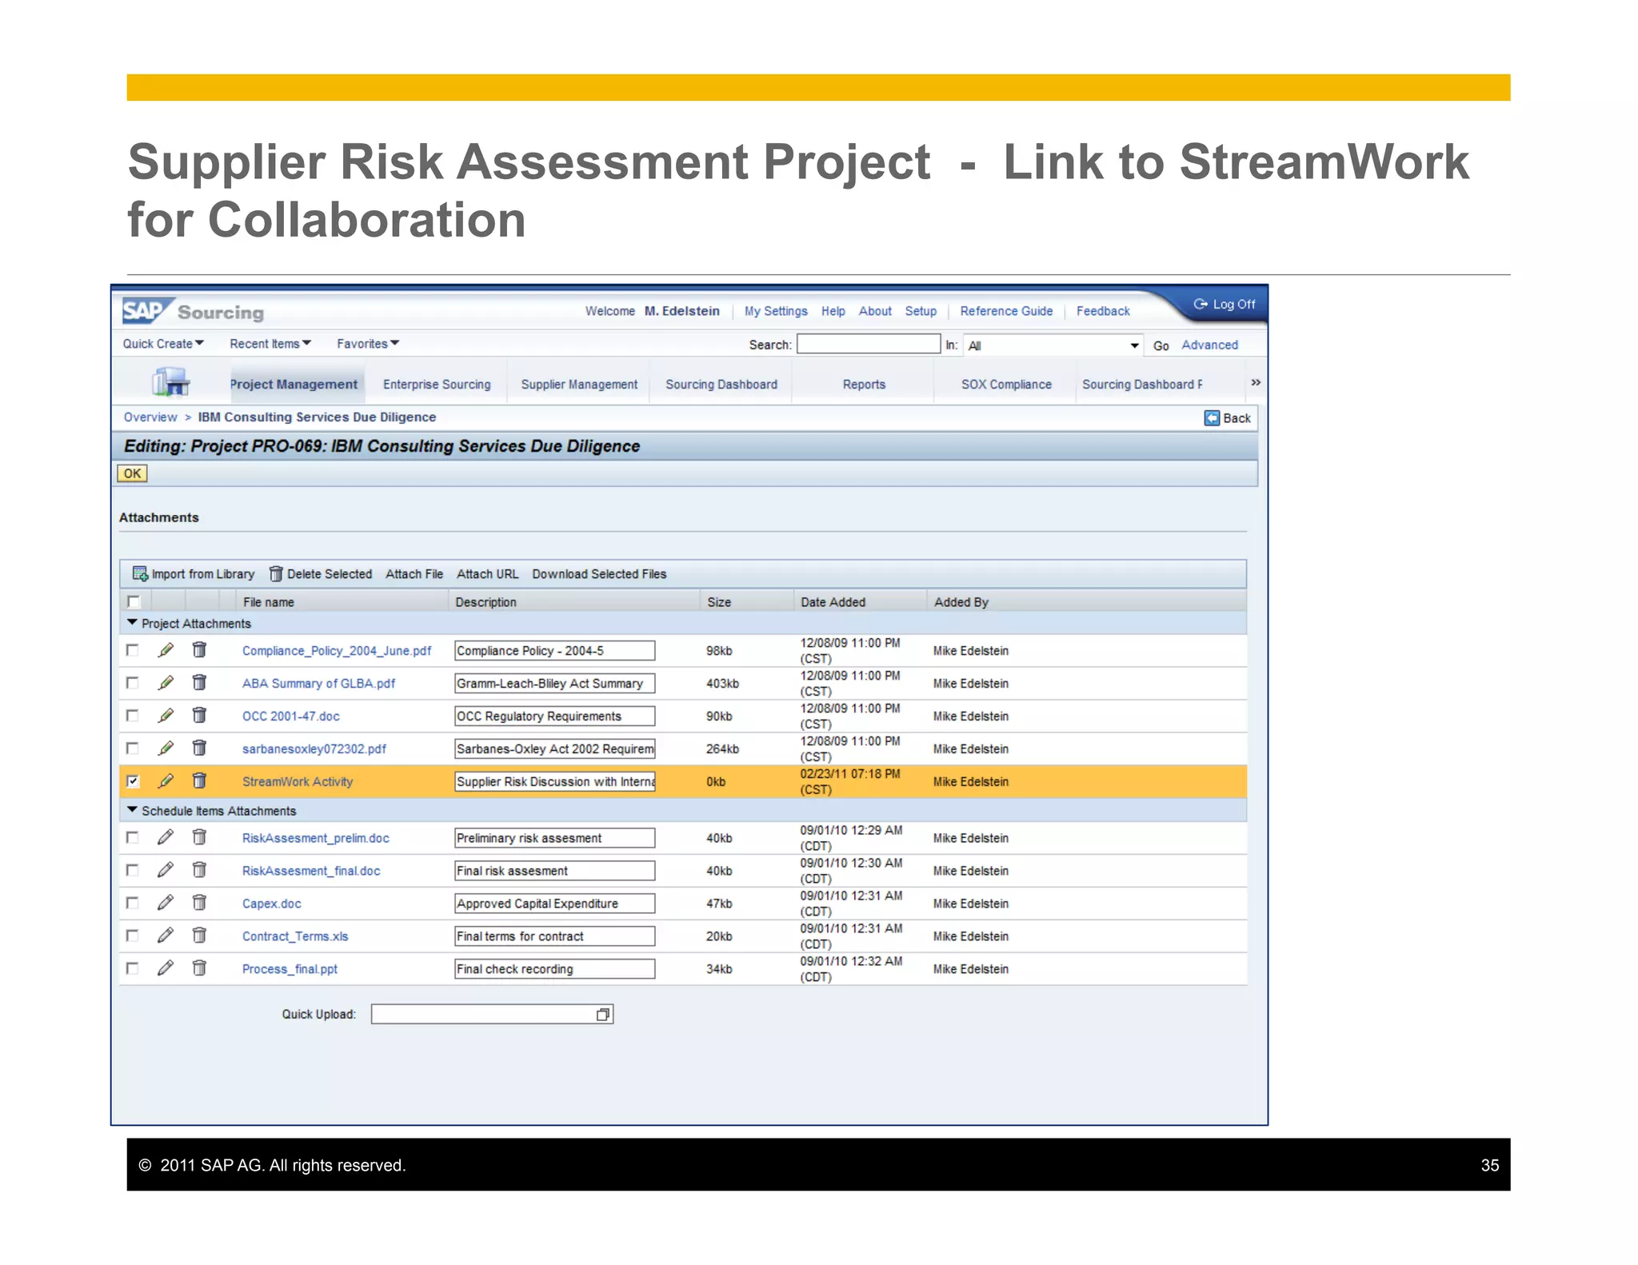Viewport: 1638px width, 1265px height.
Task: Go to the Sourcing Dashboard tab
Action: (x=721, y=385)
